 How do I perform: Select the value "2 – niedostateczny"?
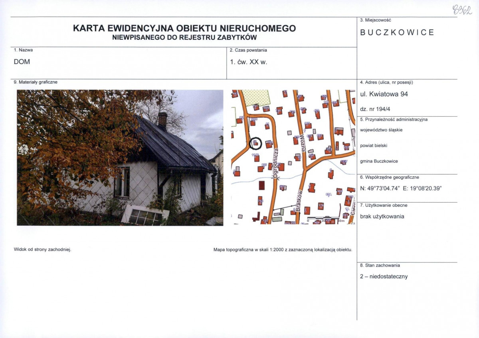384,276
